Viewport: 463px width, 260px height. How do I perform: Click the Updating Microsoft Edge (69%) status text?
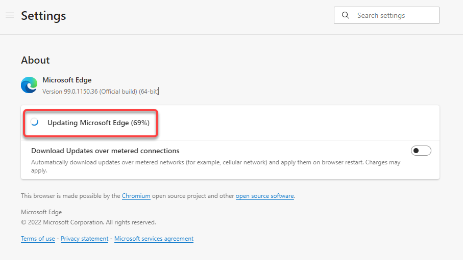pos(98,123)
